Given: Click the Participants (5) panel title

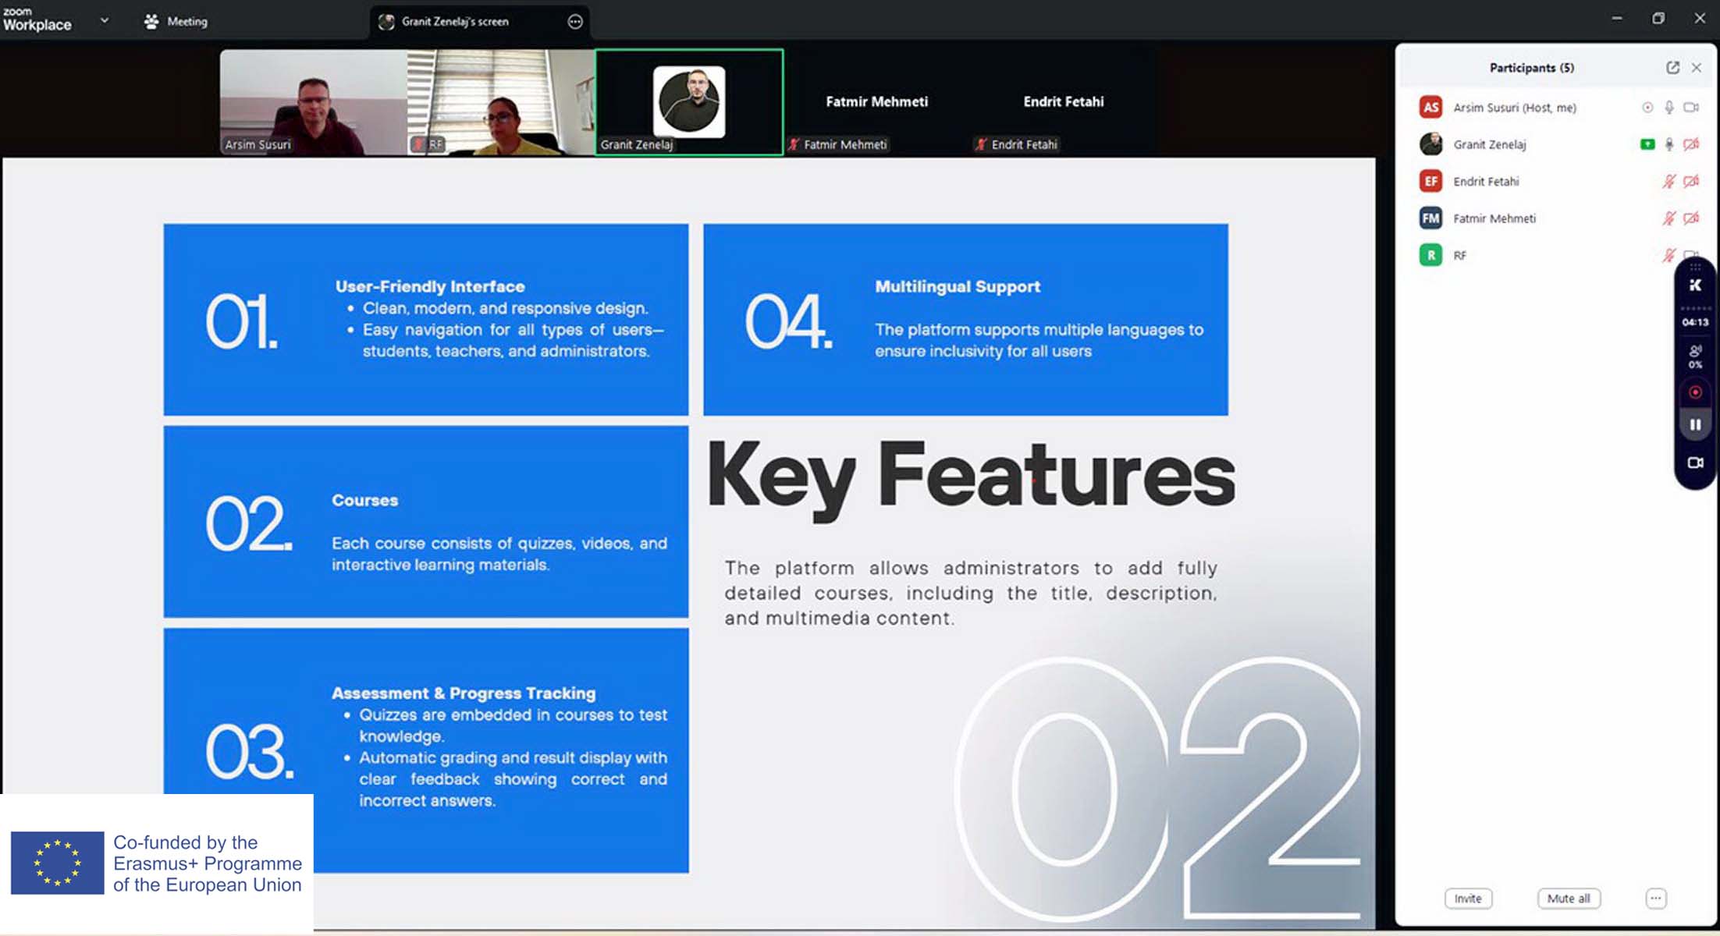Looking at the screenshot, I should click(x=1531, y=68).
